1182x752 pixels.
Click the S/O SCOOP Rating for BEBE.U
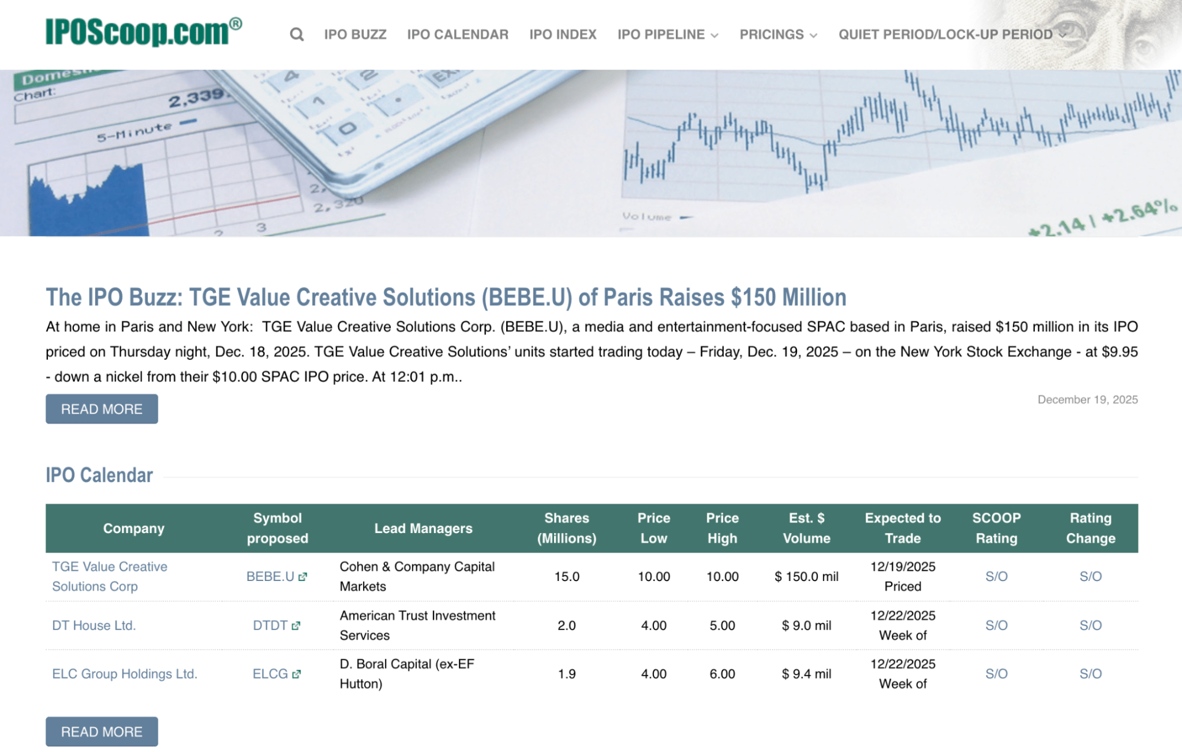(997, 576)
